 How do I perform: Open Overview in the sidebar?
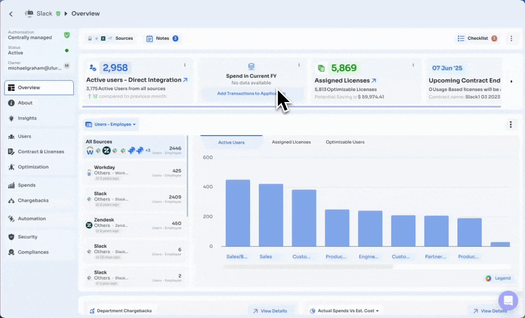(x=39, y=88)
